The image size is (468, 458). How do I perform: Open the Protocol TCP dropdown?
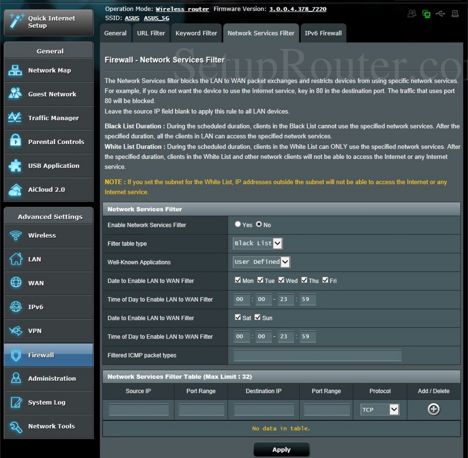380,410
